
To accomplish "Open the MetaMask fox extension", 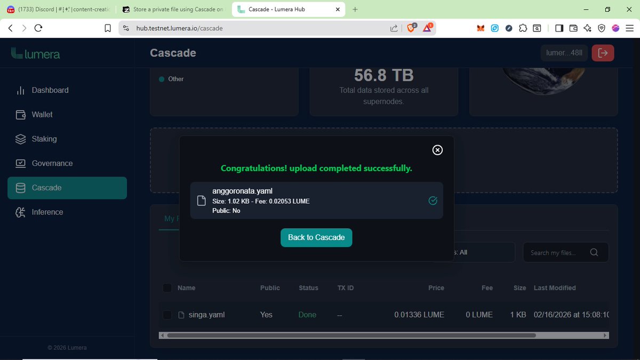I will (481, 28).
